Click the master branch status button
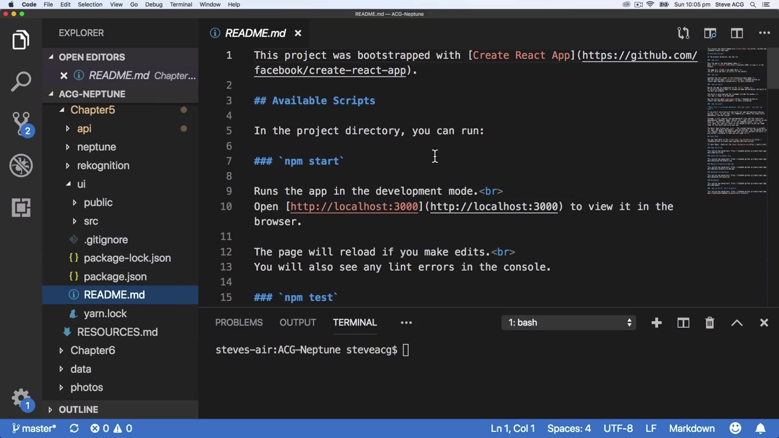 (34, 428)
